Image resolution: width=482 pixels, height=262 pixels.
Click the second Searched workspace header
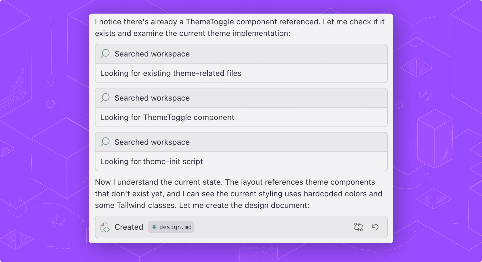[x=152, y=98]
